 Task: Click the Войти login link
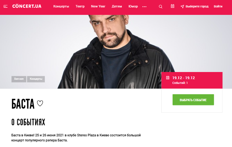click(x=218, y=7)
